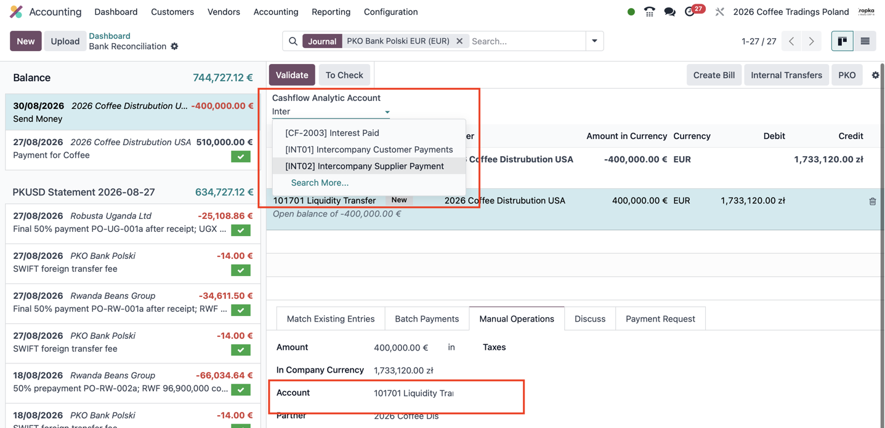
Task: Go to the next page of records
Action: pyautogui.click(x=812, y=41)
